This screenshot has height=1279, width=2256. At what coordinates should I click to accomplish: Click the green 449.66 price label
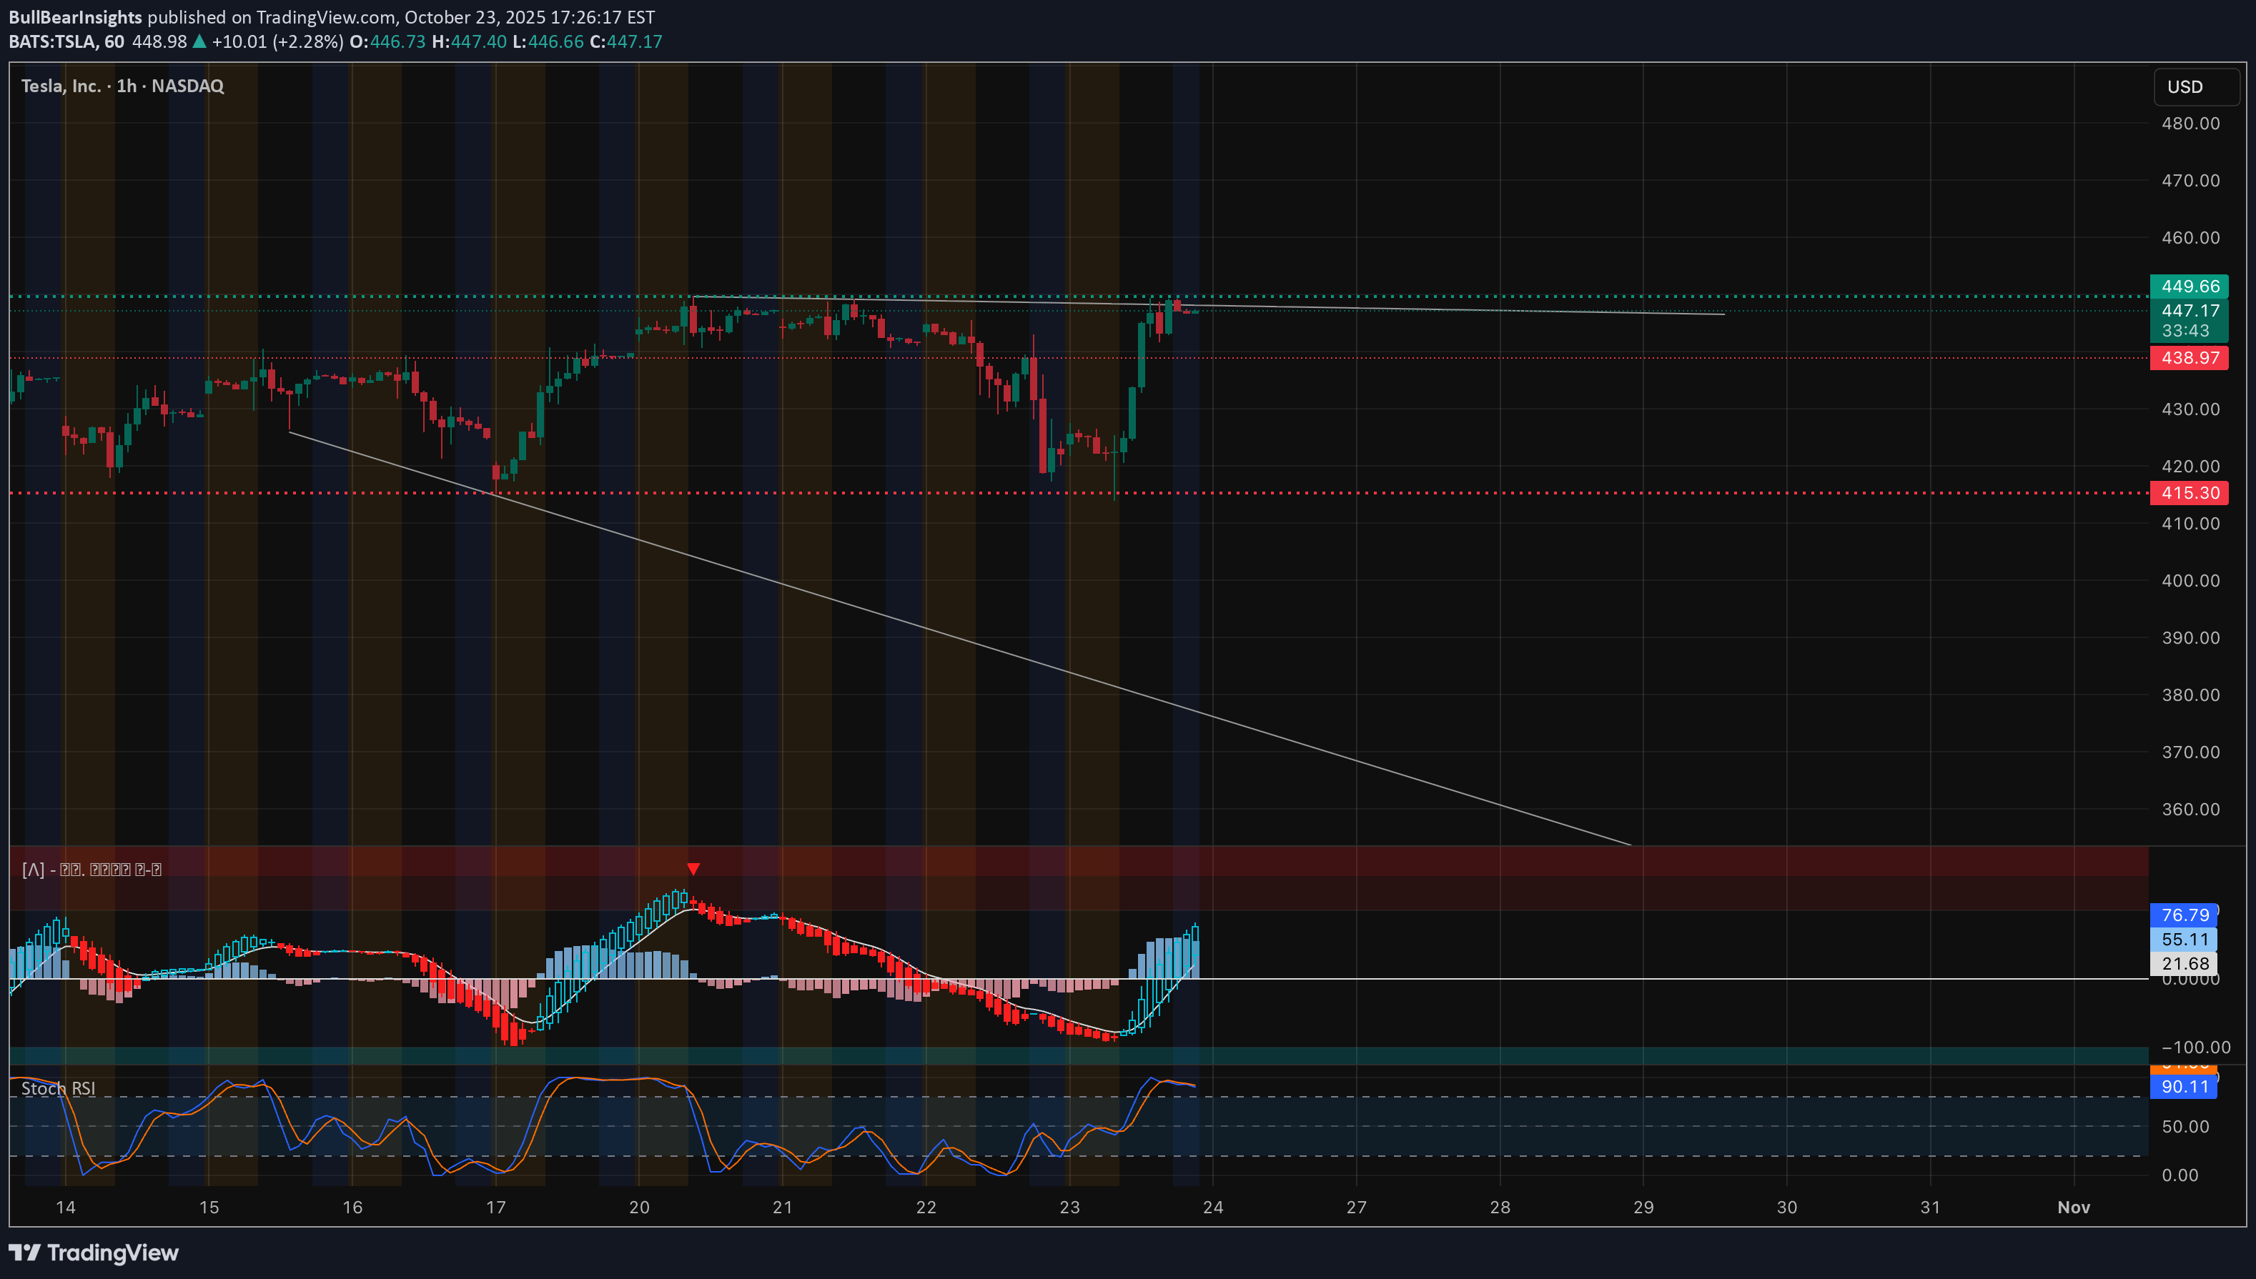pyautogui.click(x=2188, y=287)
